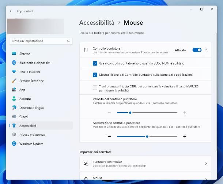The image size is (223, 184).
Task: Click the Privacy e sicurezza shield icon
Action: pyautogui.click(x=14, y=134)
